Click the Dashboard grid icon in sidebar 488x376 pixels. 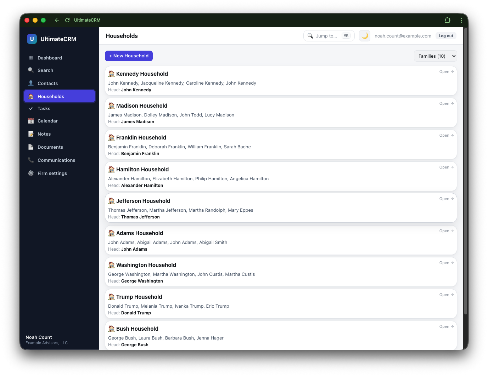pos(31,58)
